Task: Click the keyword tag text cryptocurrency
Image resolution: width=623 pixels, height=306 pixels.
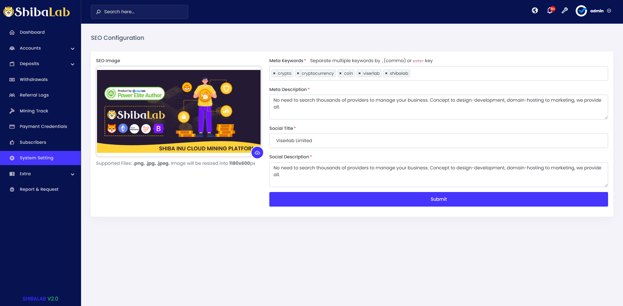Action: [x=318, y=74]
